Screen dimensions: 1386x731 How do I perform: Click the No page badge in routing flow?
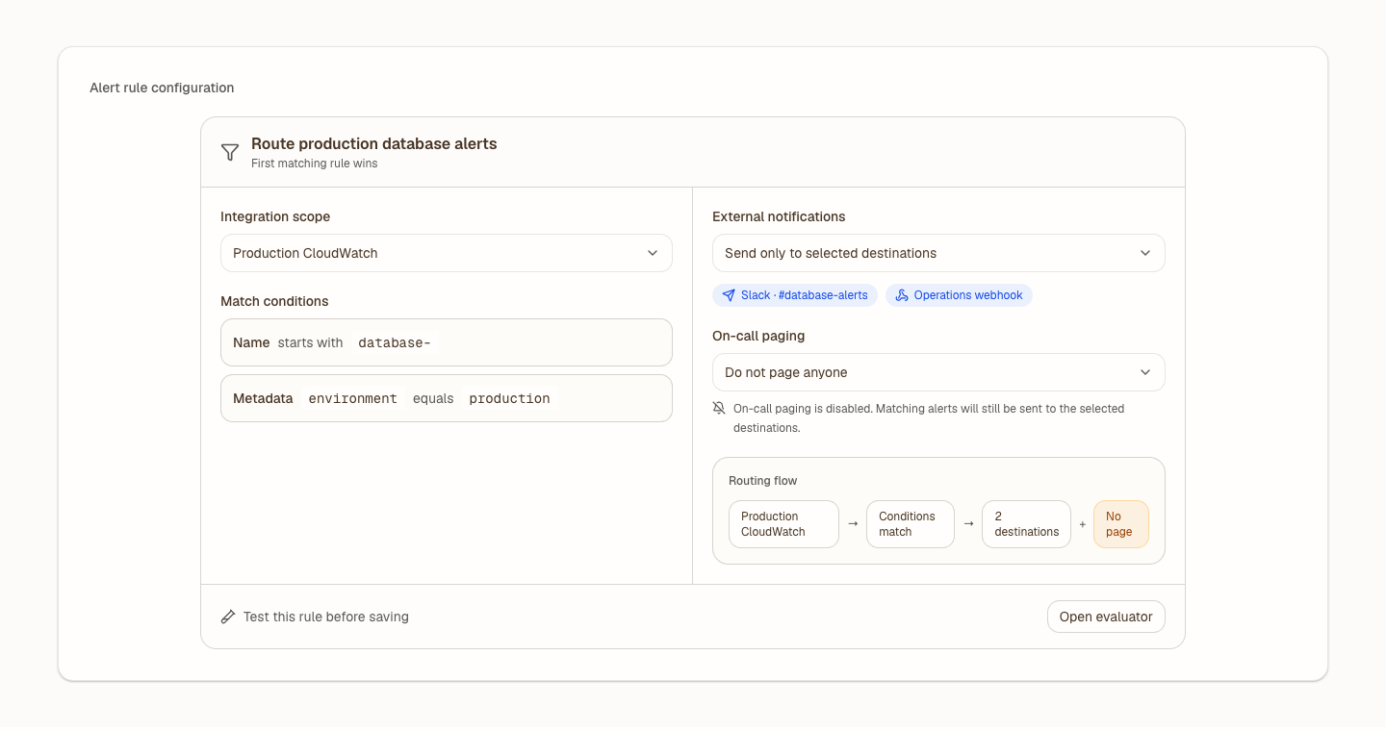coord(1121,524)
